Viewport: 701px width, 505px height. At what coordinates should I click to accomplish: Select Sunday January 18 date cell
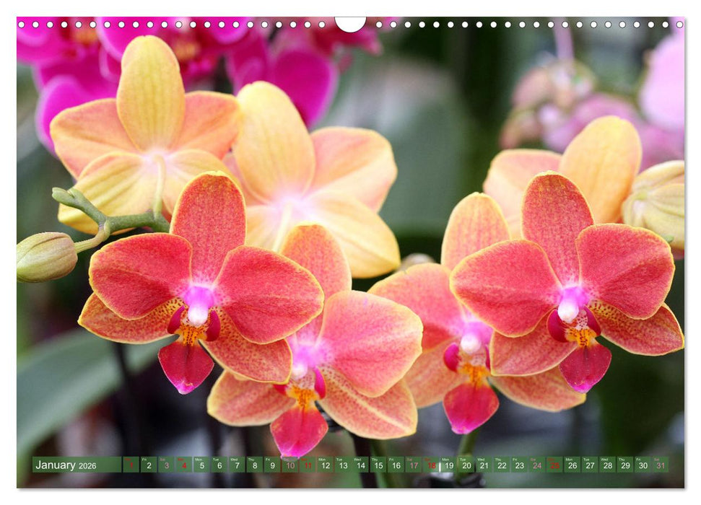click(431, 465)
